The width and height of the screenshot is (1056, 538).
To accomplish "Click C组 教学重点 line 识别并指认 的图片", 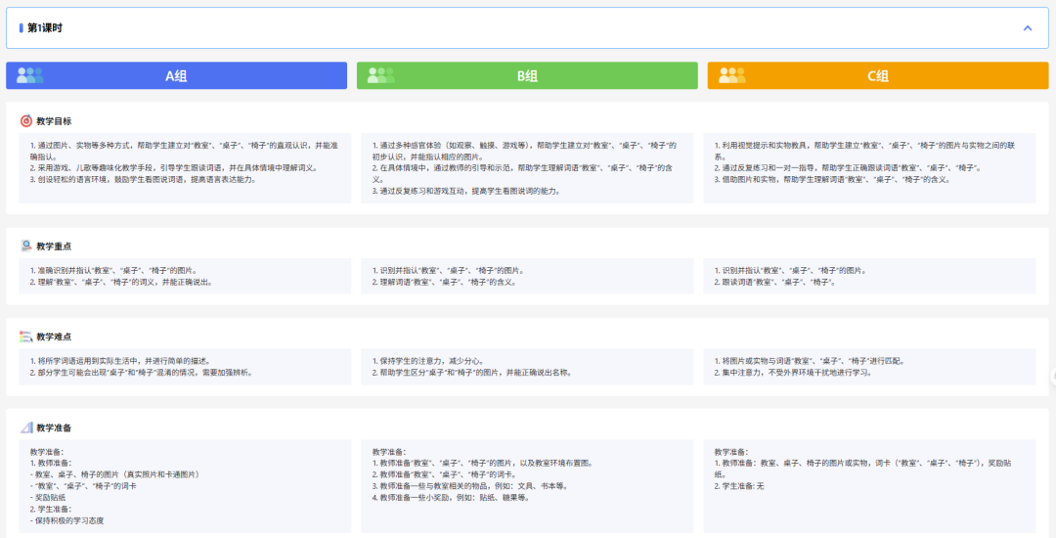I will coord(790,271).
